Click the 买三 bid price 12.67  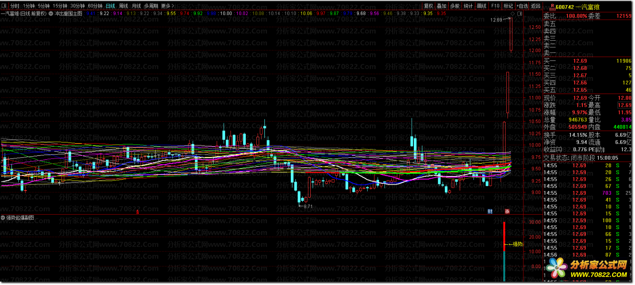(x=580, y=75)
